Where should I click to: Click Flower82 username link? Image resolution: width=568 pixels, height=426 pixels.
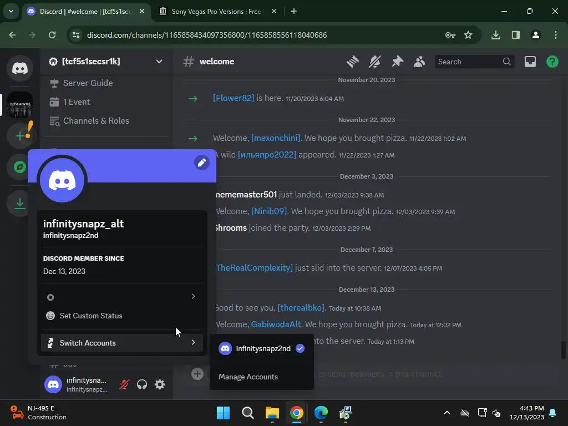coord(234,98)
